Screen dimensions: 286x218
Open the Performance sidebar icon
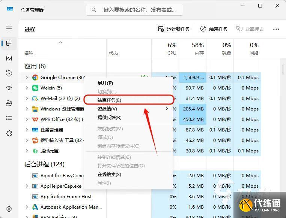point(9,58)
